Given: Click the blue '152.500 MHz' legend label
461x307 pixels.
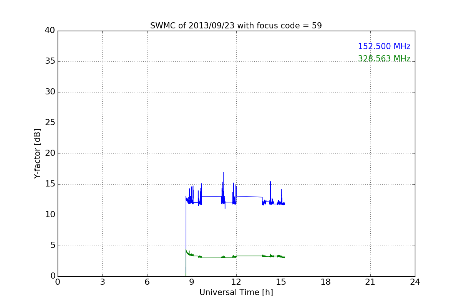Looking at the screenshot, I should [x=384, y=46].
